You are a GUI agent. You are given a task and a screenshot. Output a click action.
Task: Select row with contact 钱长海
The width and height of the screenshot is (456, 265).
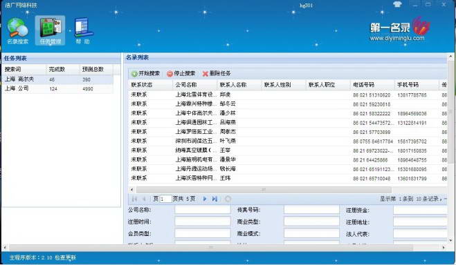click(x=288, y=169)
